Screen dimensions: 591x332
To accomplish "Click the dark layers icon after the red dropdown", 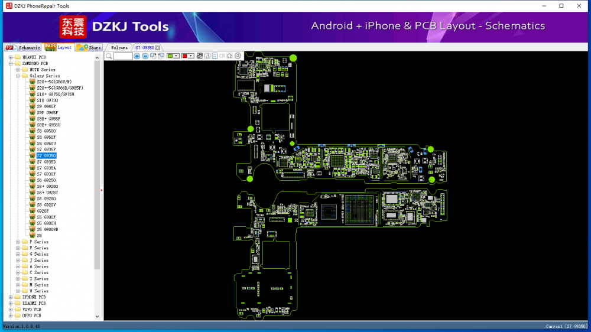I will pyautogui.click(x=199, y=56).
